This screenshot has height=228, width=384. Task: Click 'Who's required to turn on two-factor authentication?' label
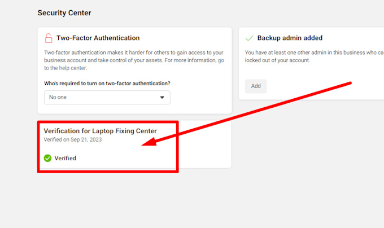point(107,84)
